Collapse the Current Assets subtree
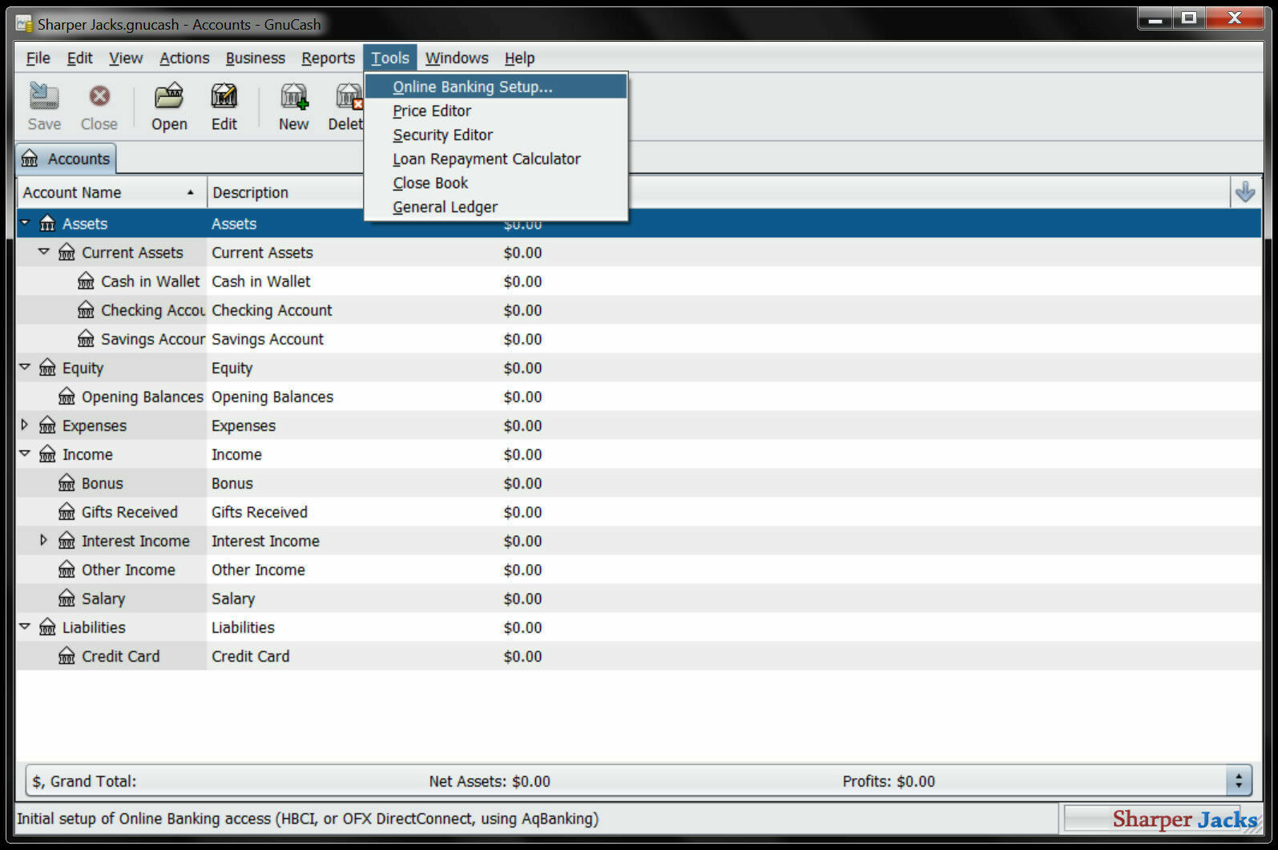 [44, 252]
